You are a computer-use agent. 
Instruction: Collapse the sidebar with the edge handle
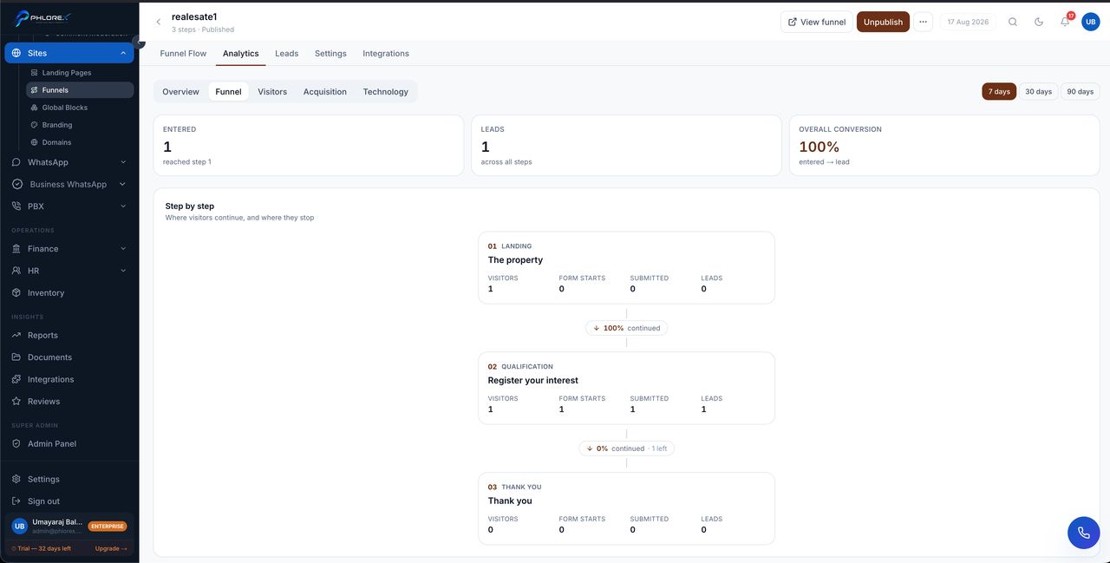(x=139, y=43)
